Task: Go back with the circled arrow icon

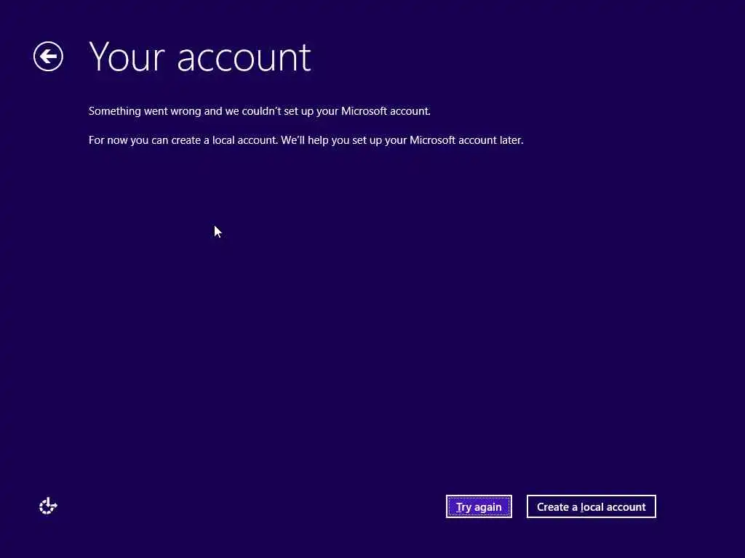Action: [48, 57]
